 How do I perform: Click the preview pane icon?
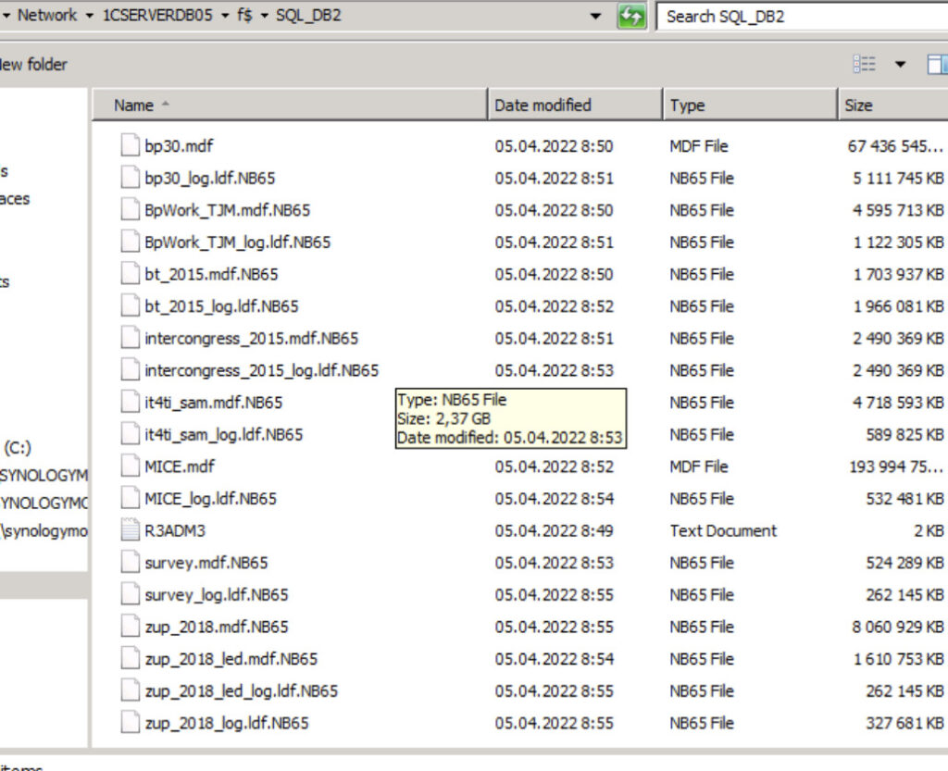click(936, 64)
